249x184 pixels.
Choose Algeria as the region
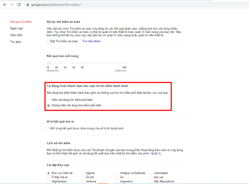tap(83, 173)
